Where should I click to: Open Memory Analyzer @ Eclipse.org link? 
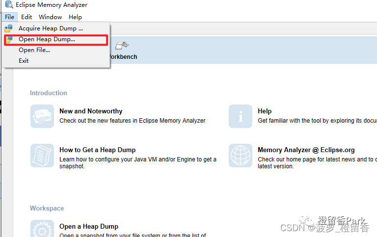[x=306, y=150]
